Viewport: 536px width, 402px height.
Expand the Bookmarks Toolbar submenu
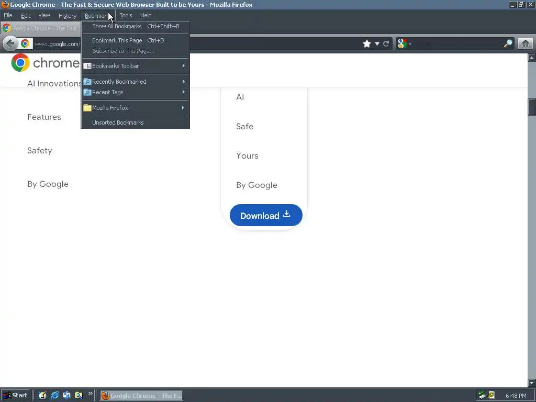pos(136,66)
